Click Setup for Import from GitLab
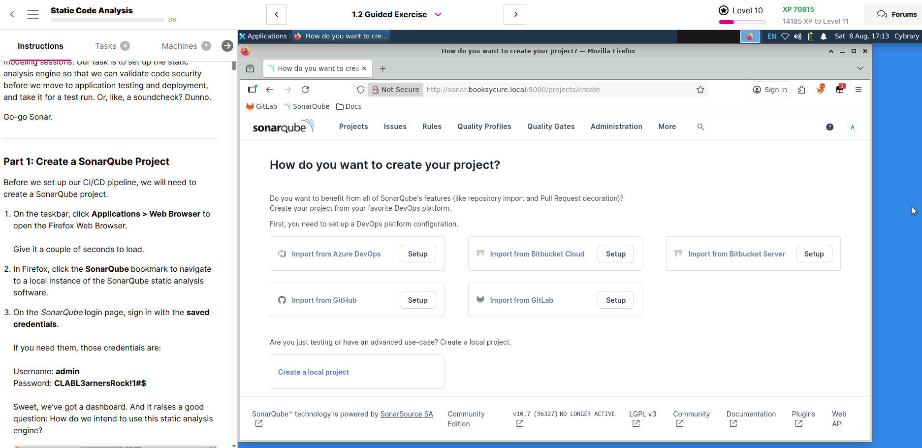 pyautogui.click(x=616, y=300)
